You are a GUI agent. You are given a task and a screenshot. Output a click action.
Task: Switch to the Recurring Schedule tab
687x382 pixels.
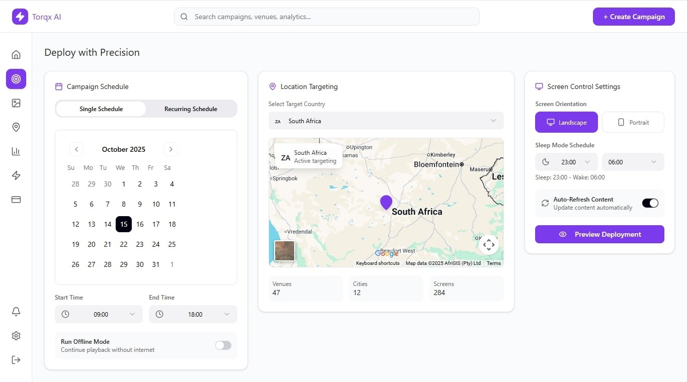tap(191, 109)
